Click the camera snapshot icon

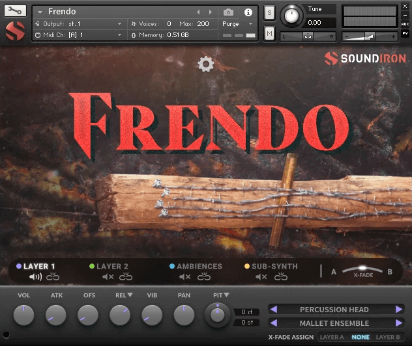228,12
